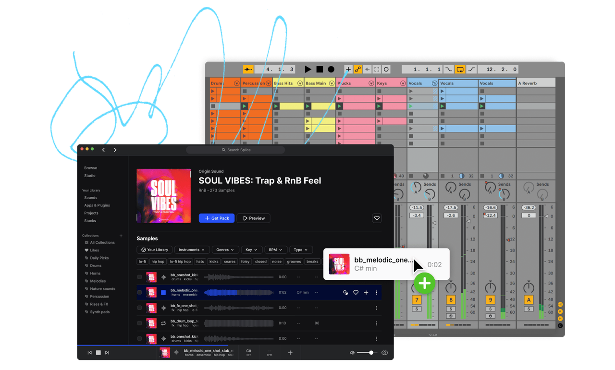Image resolution: width=615 pixels, height=370 pixels.
Task: Toggle Ableton's follow playback arrow icon
Action: pyautogui.click(x=248, y=70)
